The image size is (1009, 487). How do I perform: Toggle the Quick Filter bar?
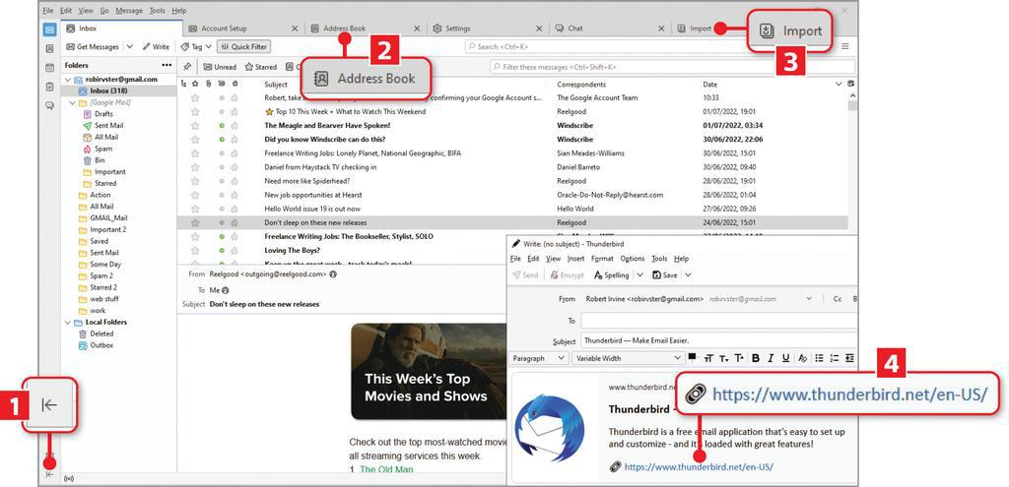244,47
